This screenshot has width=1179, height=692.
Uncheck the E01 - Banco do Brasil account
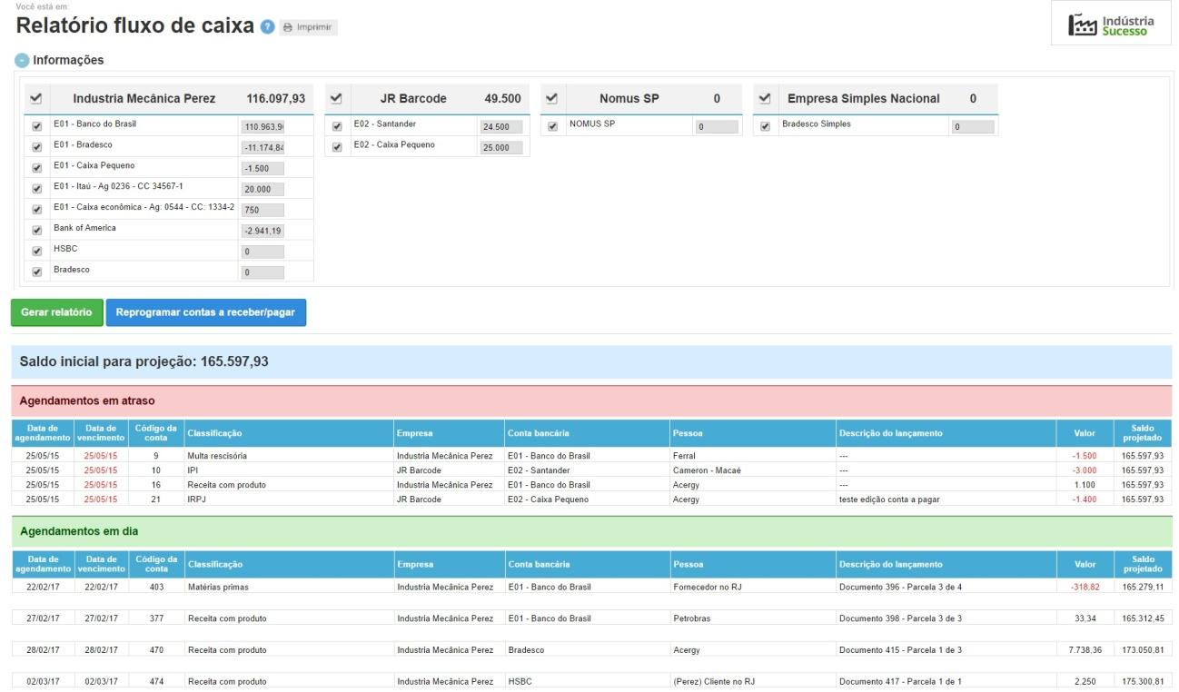pyautogui.click(x=37, y=126)
